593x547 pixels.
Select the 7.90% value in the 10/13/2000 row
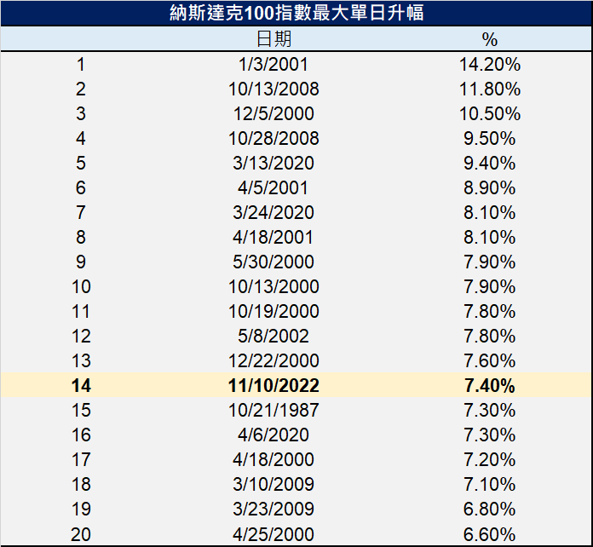490,287
